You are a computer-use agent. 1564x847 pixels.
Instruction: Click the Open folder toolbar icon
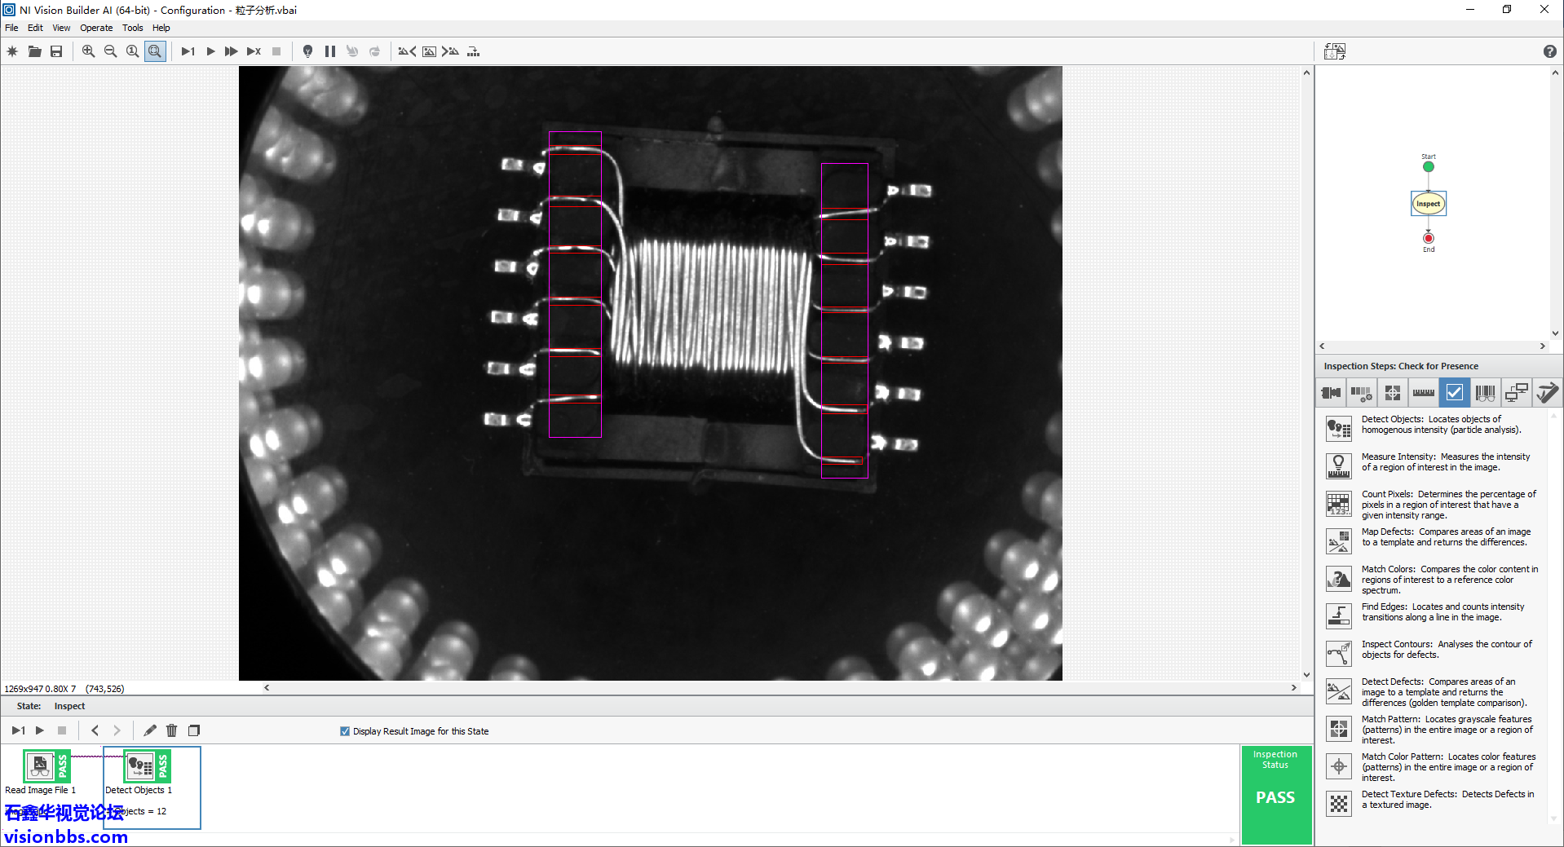pos(34,51)
